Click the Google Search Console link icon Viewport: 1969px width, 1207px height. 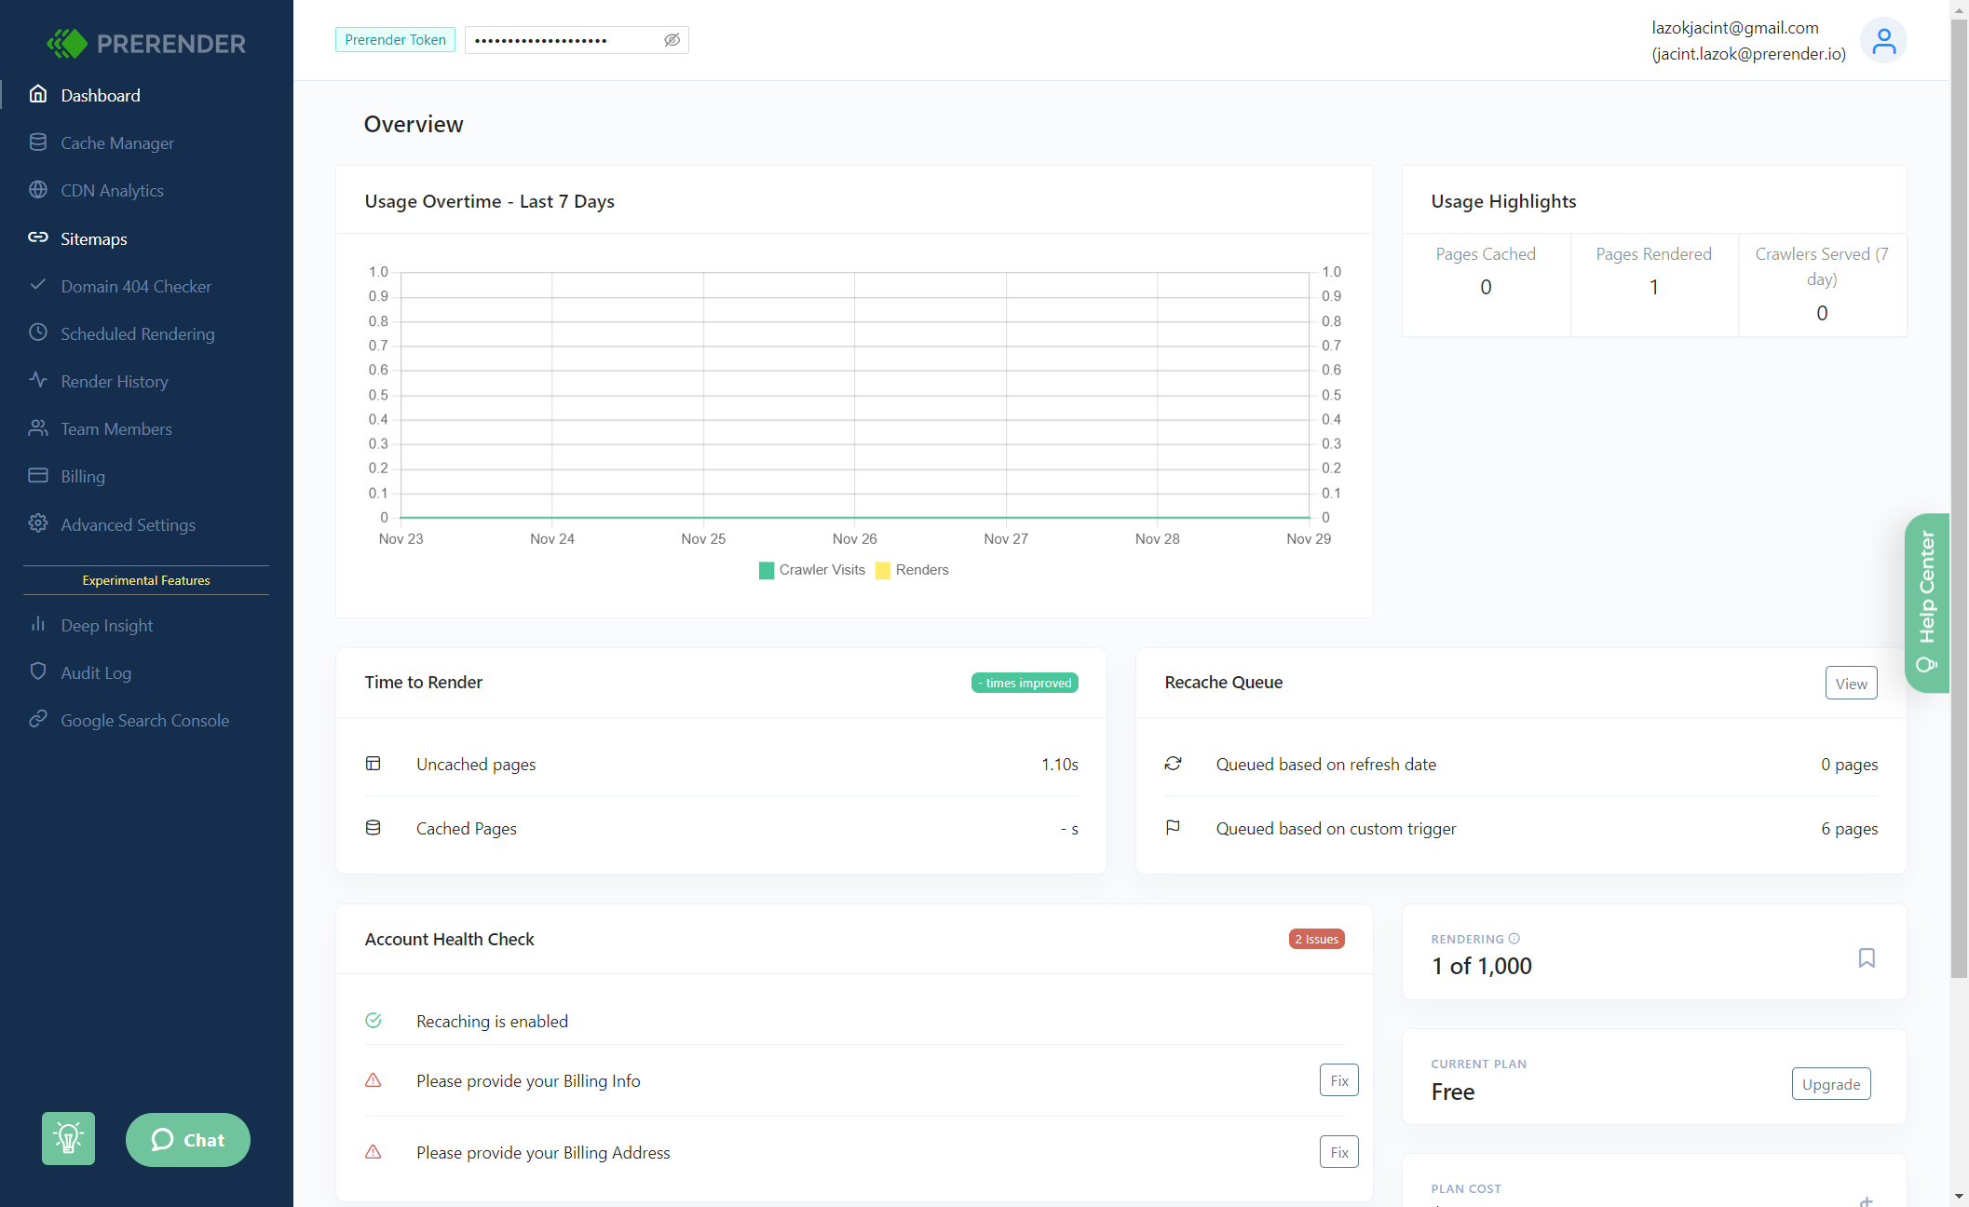pos(38,719)
